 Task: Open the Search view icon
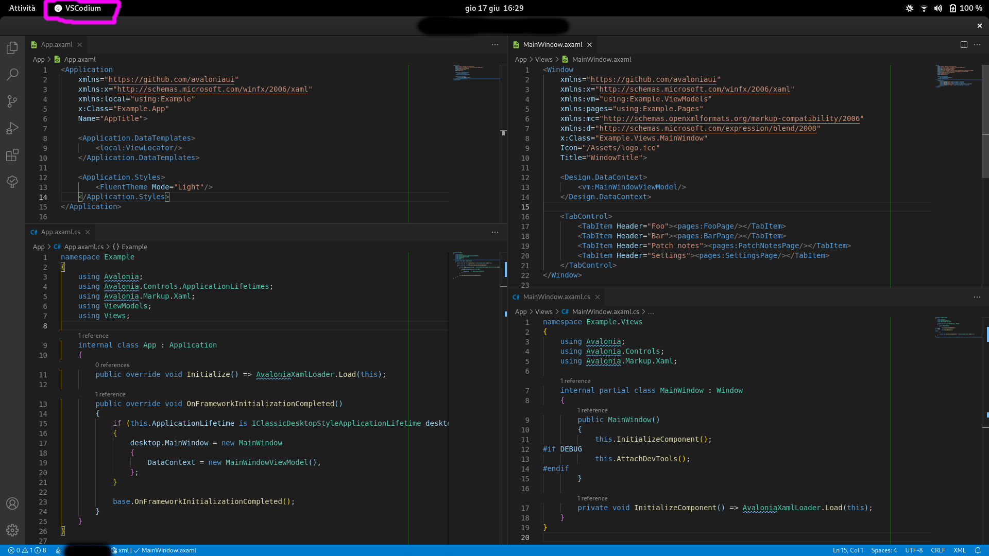coord(12,75)
